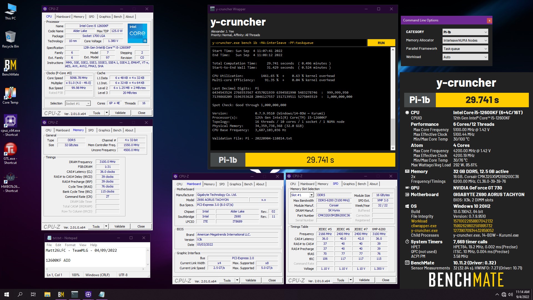Click the DRAM Frequency 3100.0 MHz value
This screenshot has width=533, height=300.
coord(107,162)
